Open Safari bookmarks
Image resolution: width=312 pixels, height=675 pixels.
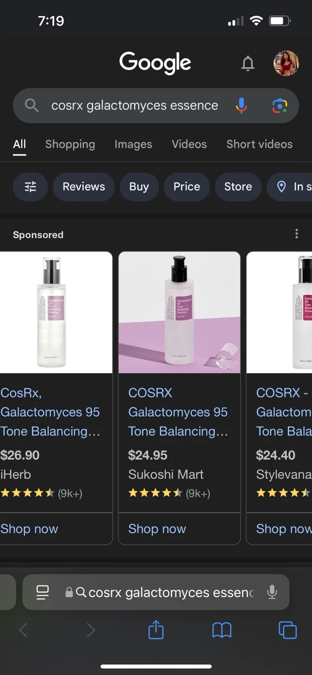[x=222, y=630]
